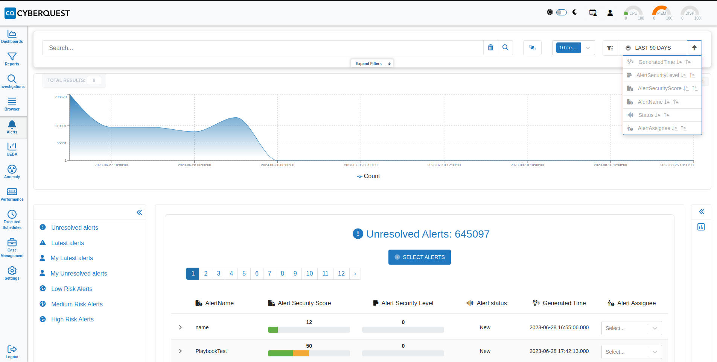The image size is (717, 362).
Task: Toggle the Count series in chart legend
Action: point(368,176)
